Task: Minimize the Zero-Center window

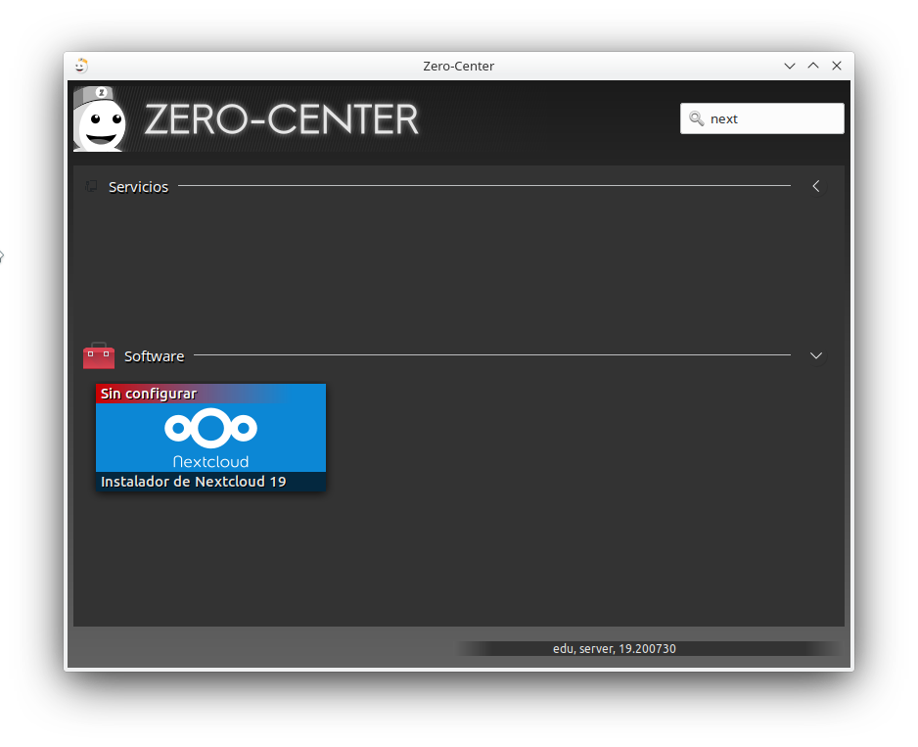Action: (790, 66)
